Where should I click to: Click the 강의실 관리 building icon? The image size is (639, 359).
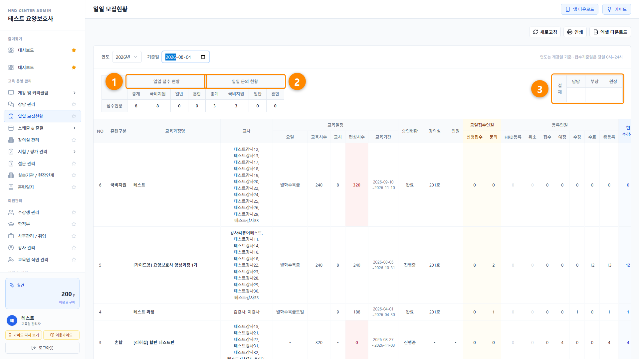(x=11, y=140)
